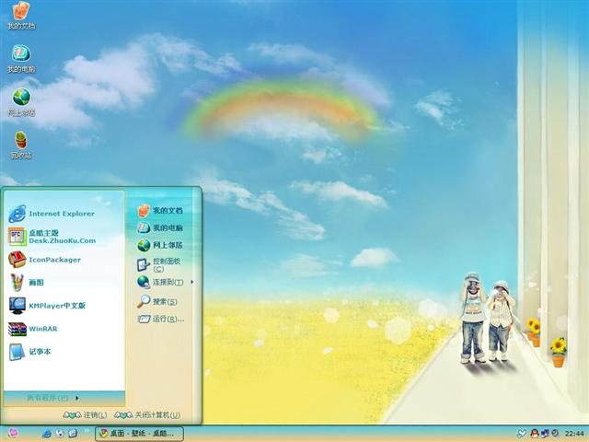Click the round gray tray icon by clock
The width and height of the screenshot is (589, 442).
pyautogui.click(x=555, y=434)
